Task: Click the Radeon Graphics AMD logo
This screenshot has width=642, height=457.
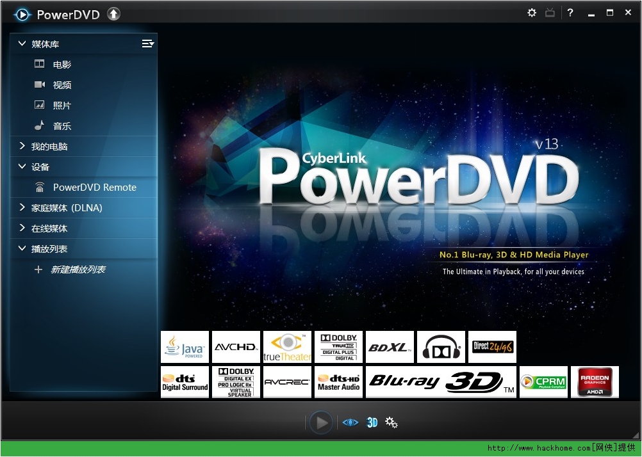Action: coord(595,382)
